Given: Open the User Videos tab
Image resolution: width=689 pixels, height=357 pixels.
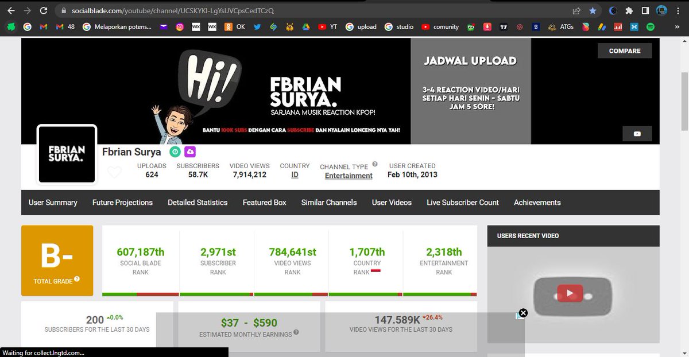Looking at the screenshot, I should click(392, 203).
